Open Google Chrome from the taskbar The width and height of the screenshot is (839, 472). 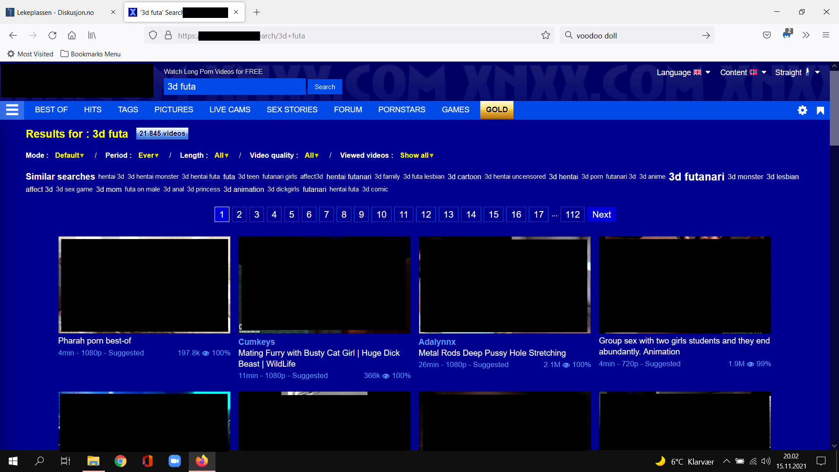click(x=121, y=461)
